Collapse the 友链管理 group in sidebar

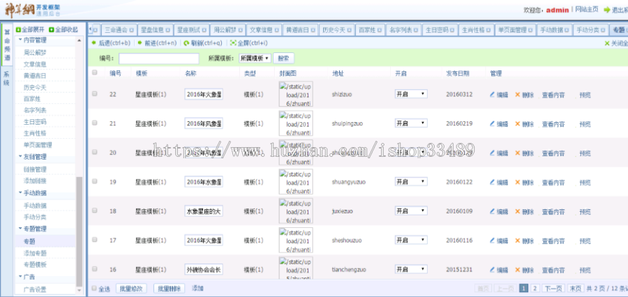[20, 156]
